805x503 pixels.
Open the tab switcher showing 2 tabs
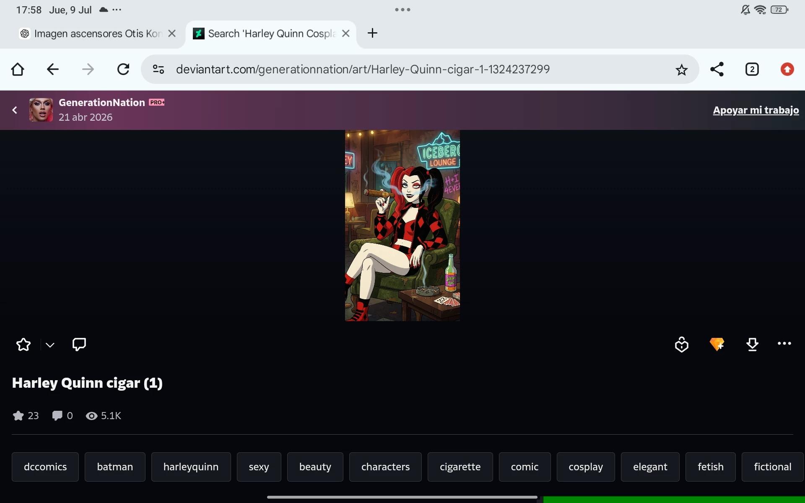pyautogui.click(x=752, y=69)
